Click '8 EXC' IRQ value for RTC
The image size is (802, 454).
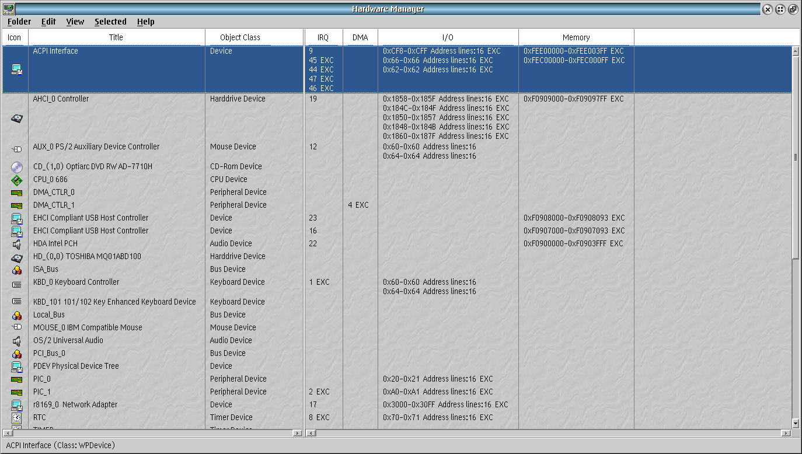pos(319,418)
